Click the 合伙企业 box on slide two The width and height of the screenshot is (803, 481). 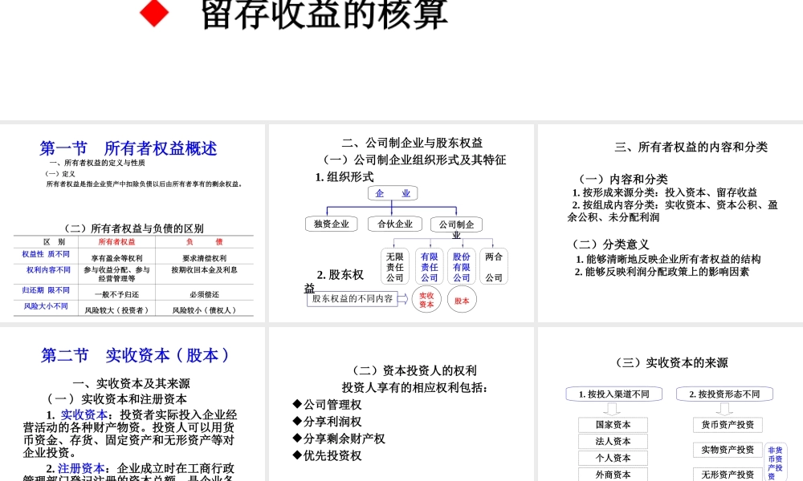point(393,224)
